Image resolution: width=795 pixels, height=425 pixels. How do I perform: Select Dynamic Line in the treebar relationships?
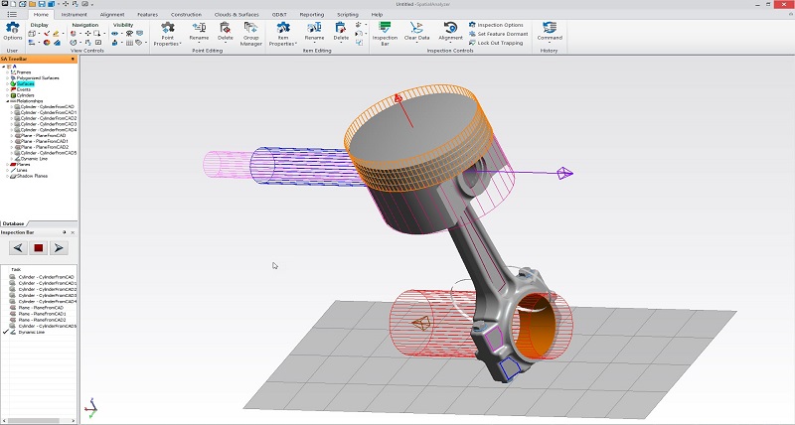[34, 159]
